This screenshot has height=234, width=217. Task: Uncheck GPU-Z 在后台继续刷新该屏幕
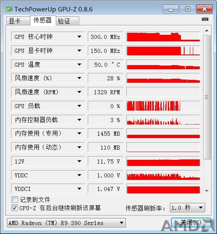tap(15, 208)
